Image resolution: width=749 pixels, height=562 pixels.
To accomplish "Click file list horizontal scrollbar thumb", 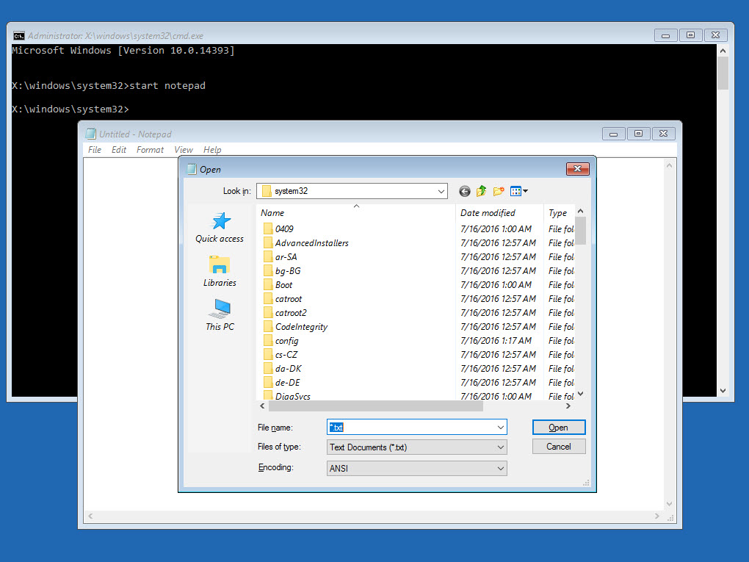I will point(376,406).
